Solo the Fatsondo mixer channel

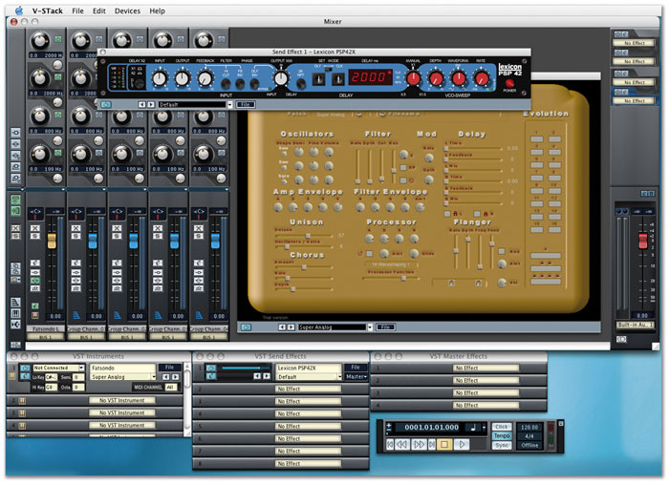(35, 236)
